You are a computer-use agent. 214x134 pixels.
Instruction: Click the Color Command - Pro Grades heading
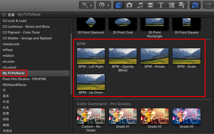[x=104, y=104]
